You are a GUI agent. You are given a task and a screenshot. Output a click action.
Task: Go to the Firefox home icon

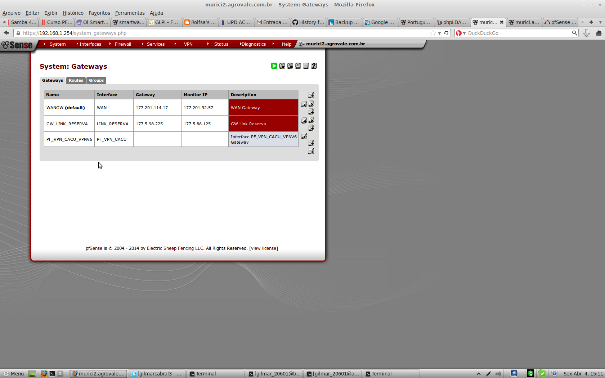coord(599,33)
